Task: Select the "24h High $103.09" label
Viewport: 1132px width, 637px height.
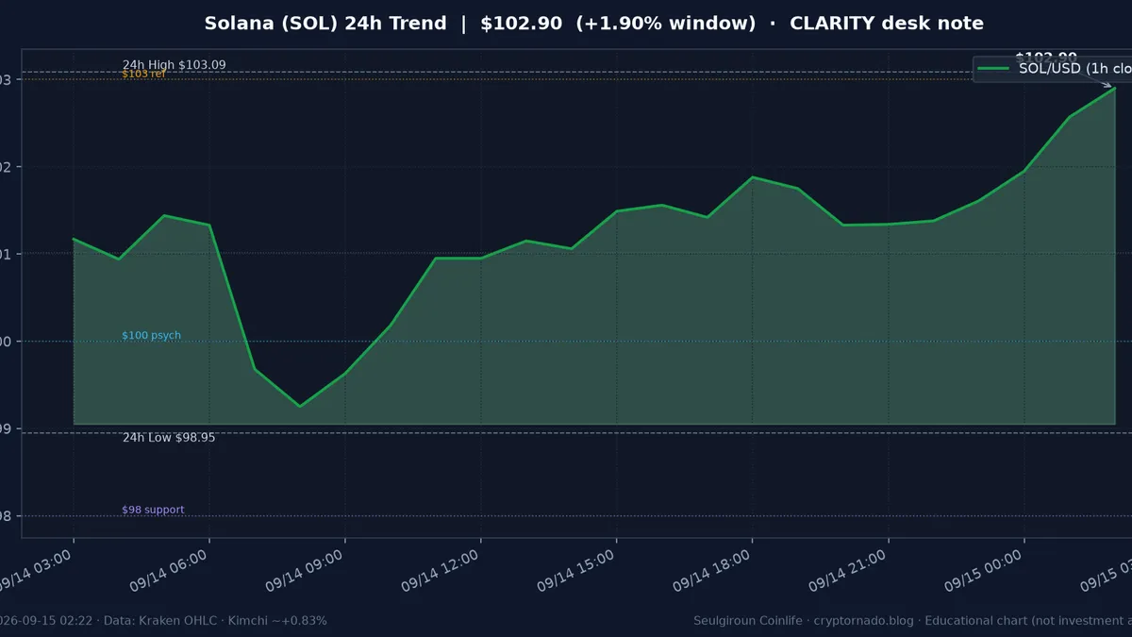Action: [174, 64]
